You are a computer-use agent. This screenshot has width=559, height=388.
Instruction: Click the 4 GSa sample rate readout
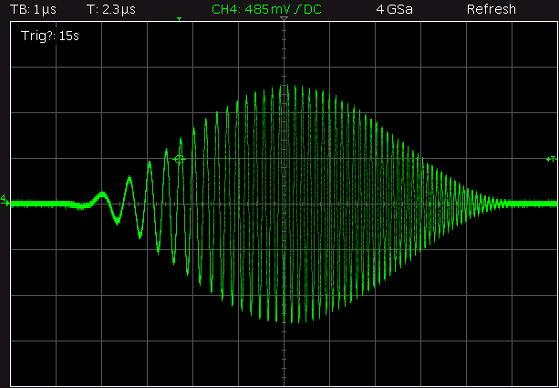(394, 9)
